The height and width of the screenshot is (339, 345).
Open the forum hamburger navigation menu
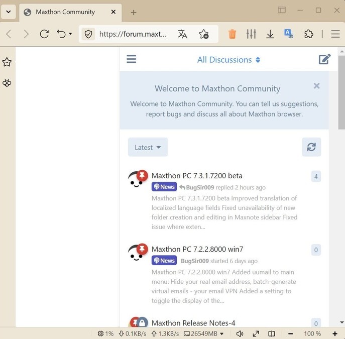tap(132, 59)
